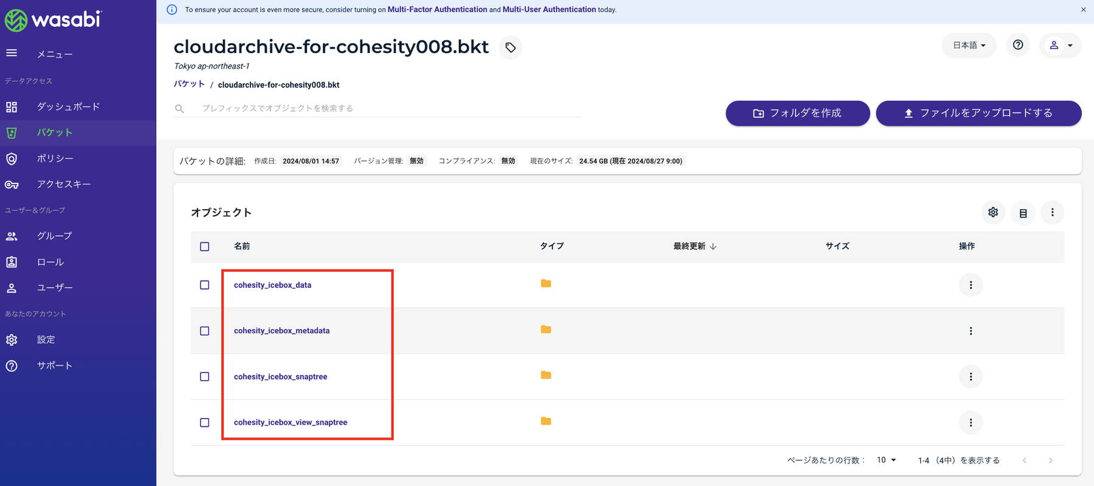Click the info icon in the banner
This screenshot has width=1094, height=486.
[172, 10]
